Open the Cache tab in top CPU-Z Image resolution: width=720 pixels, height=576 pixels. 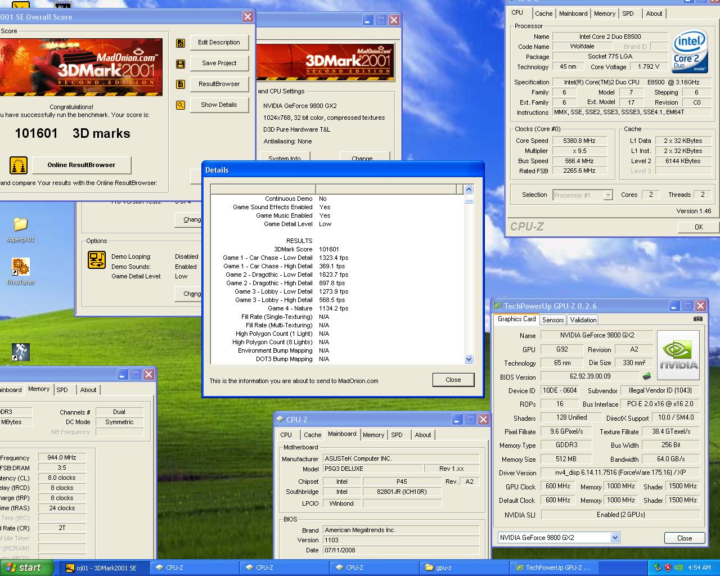point(543,13)
